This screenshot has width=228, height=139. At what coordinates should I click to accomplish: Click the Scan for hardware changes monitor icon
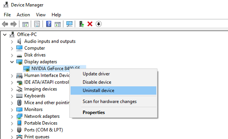click(x=70, y=24)
